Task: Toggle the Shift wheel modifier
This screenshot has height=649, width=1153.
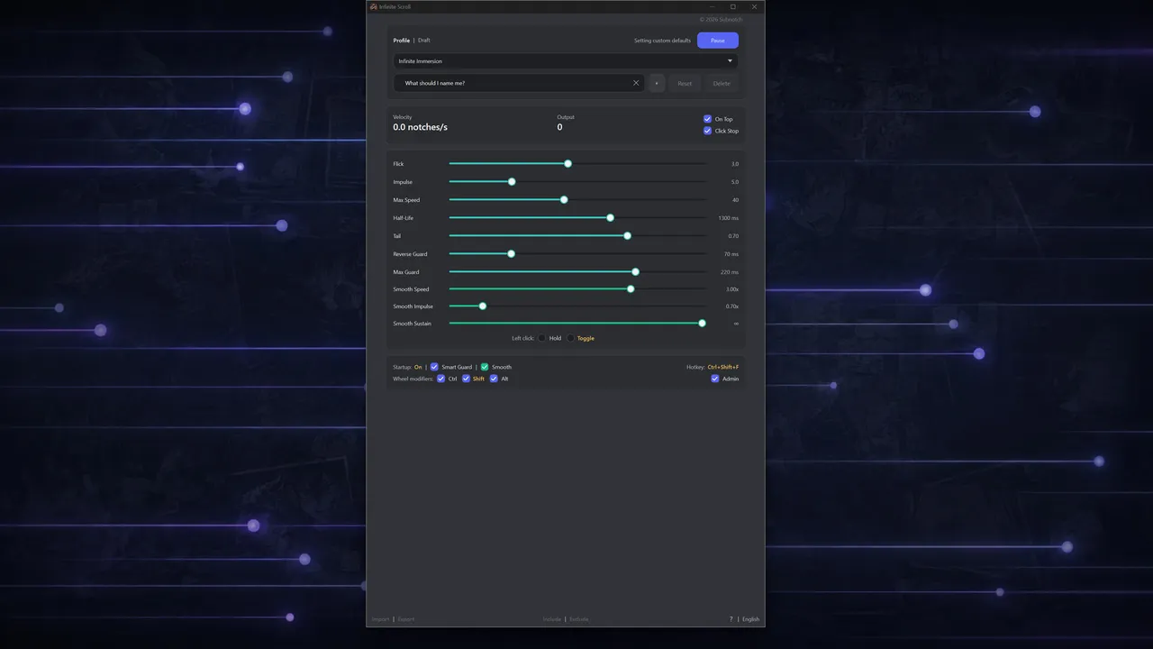Action: pos(466,379)
